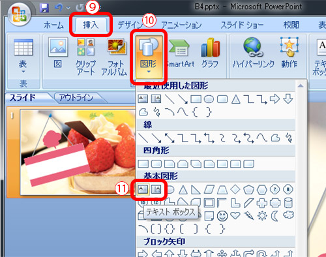Switch to the アウトライン pane tab
Screen dimensions: 326x257
point(76,98)
